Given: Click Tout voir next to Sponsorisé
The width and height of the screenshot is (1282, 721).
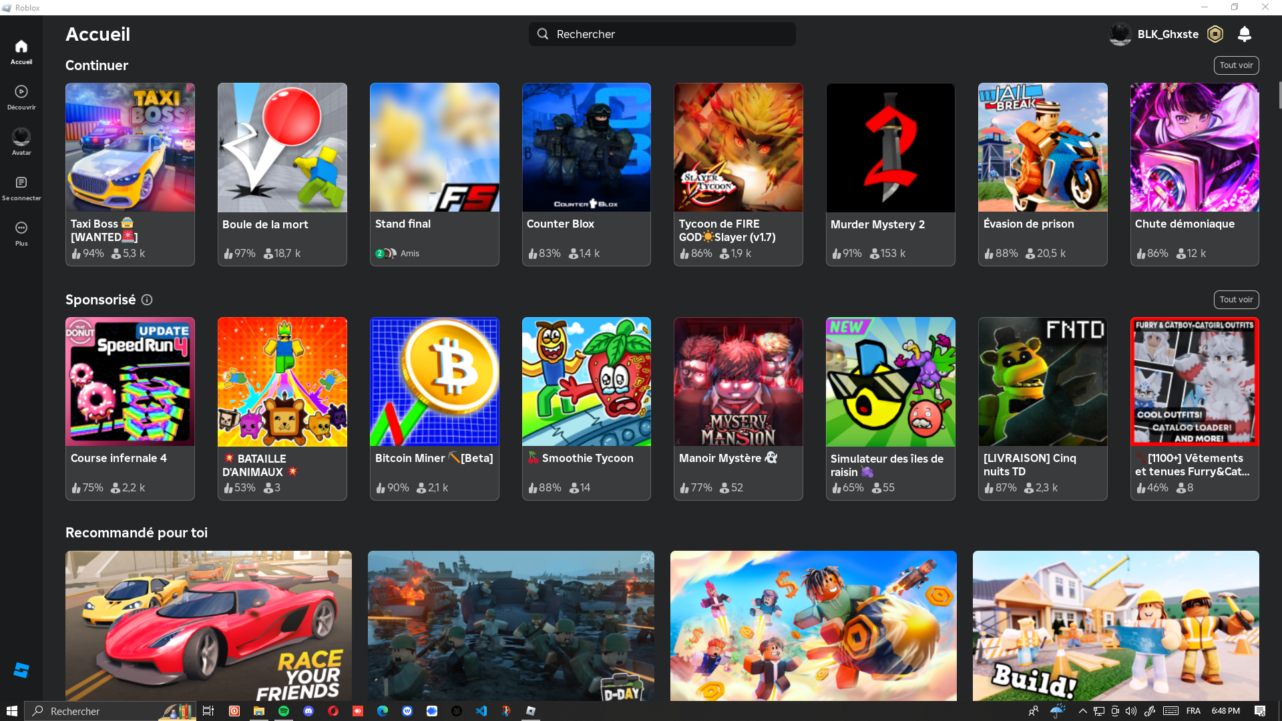Looking at the screenshot, I should tap(1236, 300).
